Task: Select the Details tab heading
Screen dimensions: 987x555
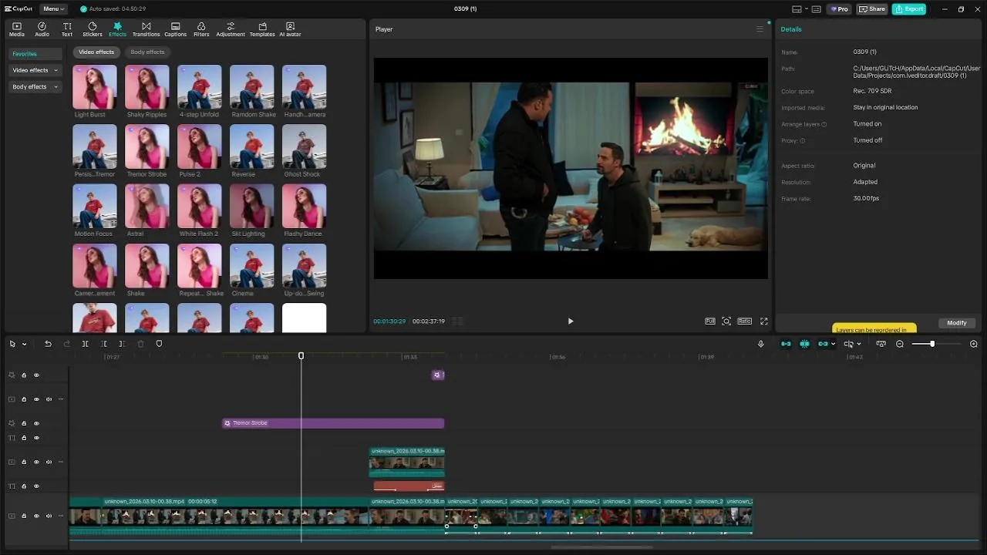Action: pyautogui.click(x=791, y=29)
